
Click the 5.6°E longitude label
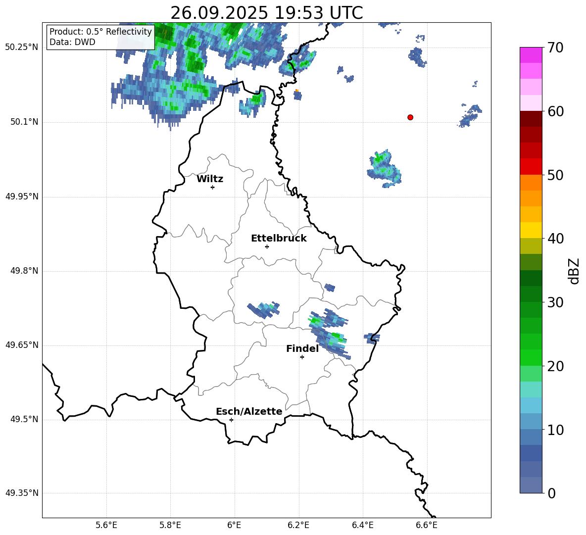click(106, 525)
